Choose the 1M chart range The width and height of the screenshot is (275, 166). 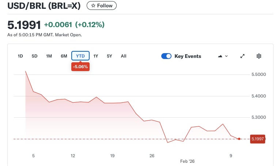[49, 56]
